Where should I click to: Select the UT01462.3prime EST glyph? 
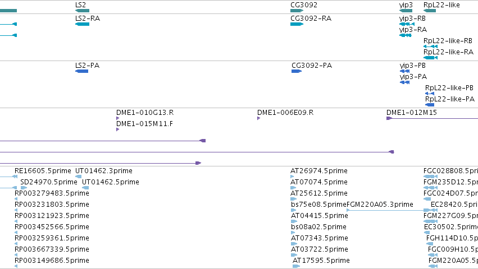(x=78, y=177)
